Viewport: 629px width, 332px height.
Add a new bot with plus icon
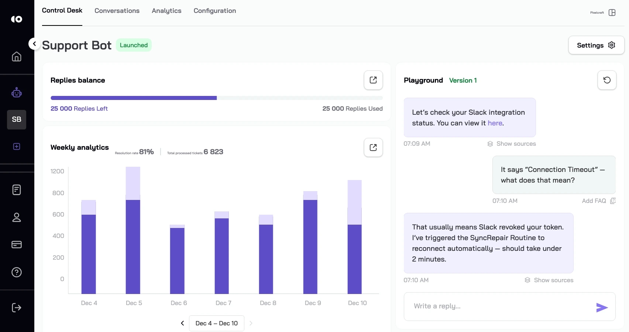coord(17,146)
